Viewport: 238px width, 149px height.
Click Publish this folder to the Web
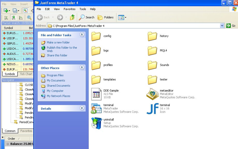pyautogui.click(x=62, y=49)
